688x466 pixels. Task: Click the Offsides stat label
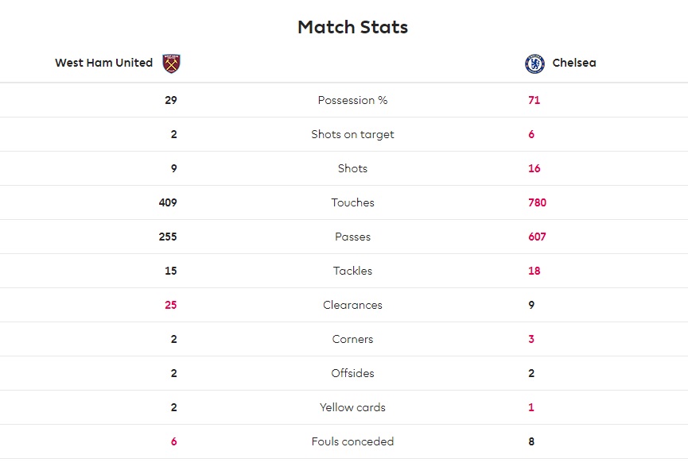[353, 373]
